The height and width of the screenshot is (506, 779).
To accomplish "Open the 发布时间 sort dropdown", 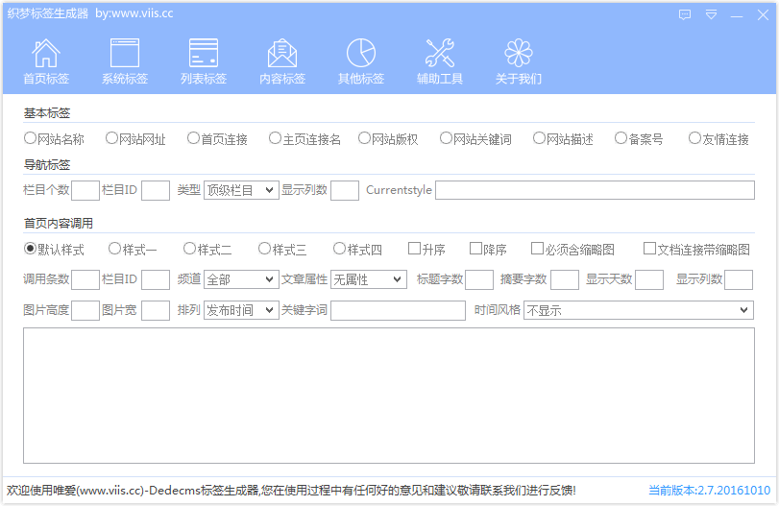I will pos(240,310).
